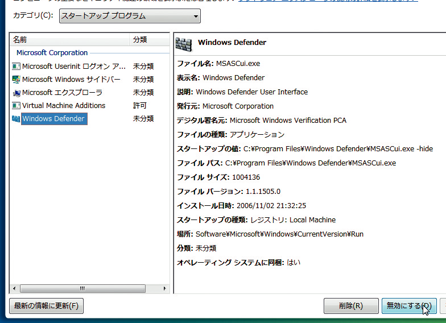Click the Microsoft Corporation group header

point(52,52)
